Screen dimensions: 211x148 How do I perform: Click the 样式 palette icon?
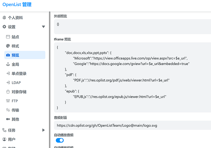(8, 46)
